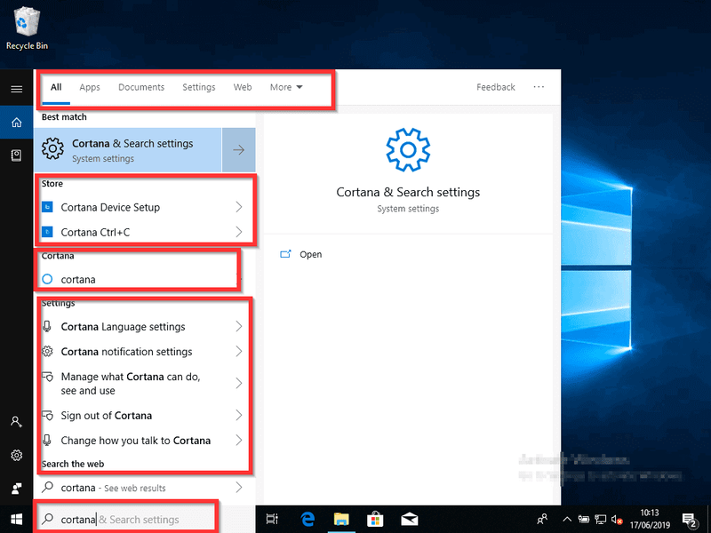711x533 pixels.
Task: Open Task View from the taskbar
Action: pos(272,520)
